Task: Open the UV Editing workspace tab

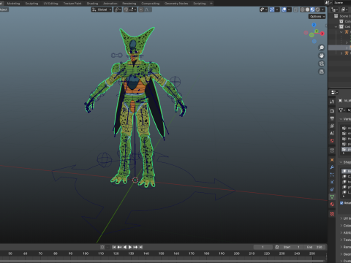Action: pos(50,4)
